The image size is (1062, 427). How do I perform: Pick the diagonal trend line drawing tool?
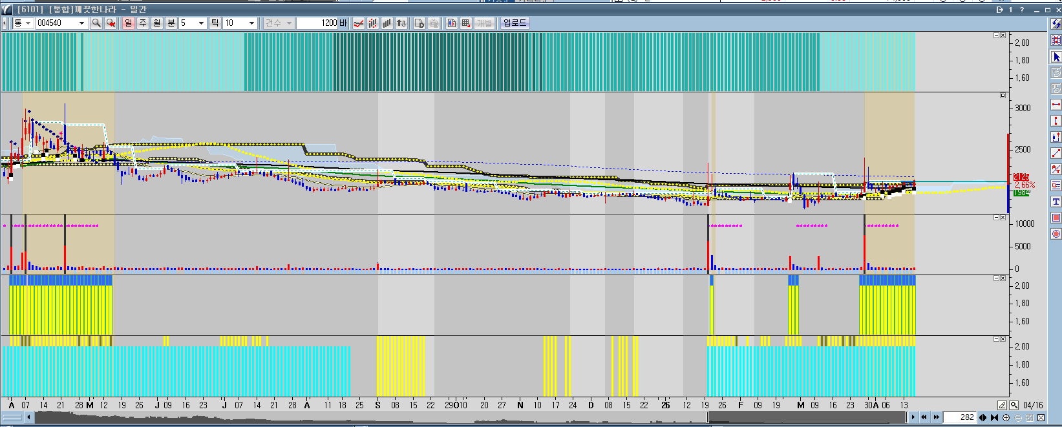pyautogui.click(x=1056, y=153)
